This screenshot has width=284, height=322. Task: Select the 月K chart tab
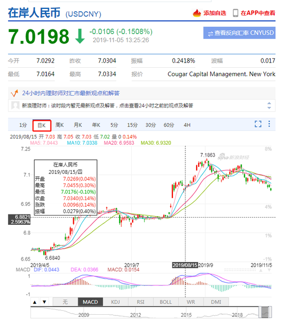tap(78, 125)
